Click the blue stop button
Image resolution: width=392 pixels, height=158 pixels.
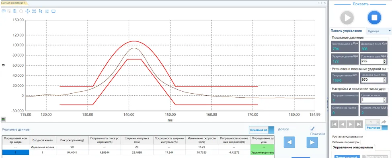(374, 18)
